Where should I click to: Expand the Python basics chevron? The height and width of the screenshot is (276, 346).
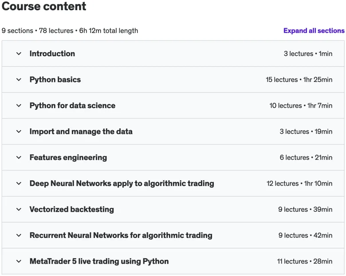point(19,80)
